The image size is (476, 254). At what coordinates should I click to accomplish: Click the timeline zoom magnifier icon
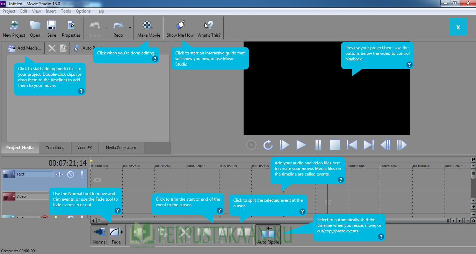tap(474, 221)
